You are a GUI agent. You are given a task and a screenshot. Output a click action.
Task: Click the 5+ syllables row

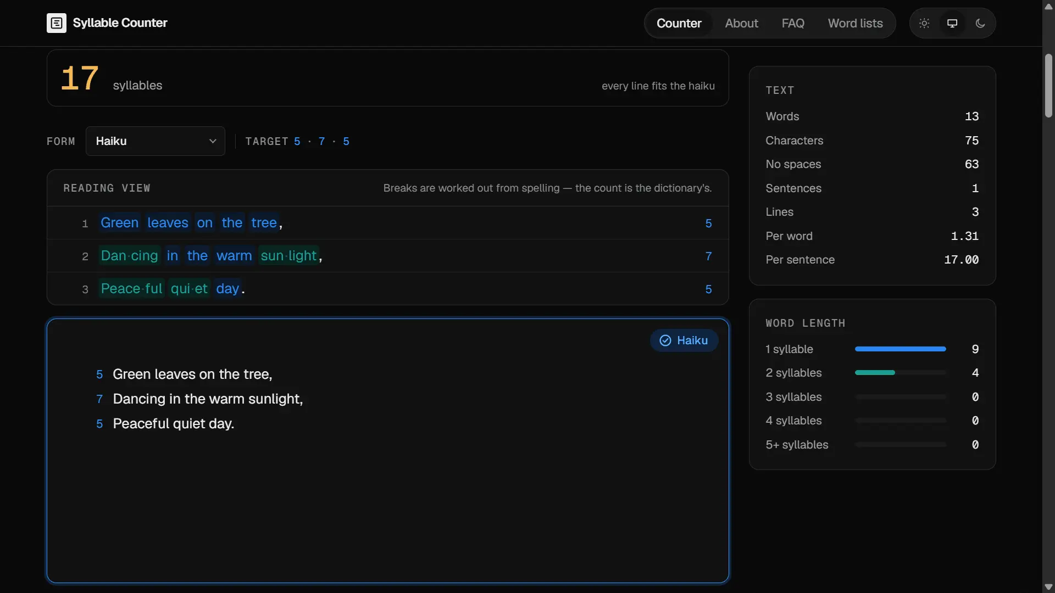(x=872, y=445)
